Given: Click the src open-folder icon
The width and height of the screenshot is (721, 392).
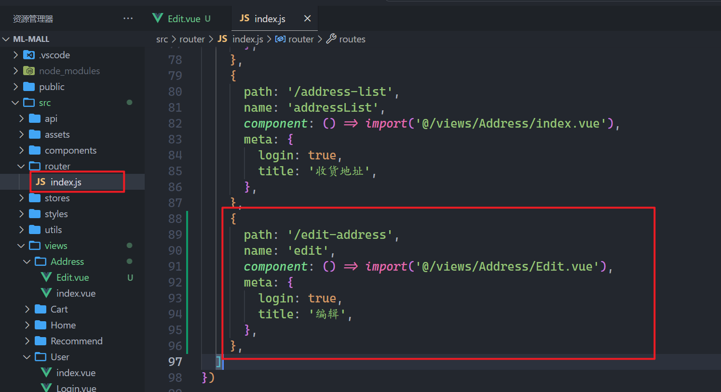Looking at the screenshot, I should point(29,103).
